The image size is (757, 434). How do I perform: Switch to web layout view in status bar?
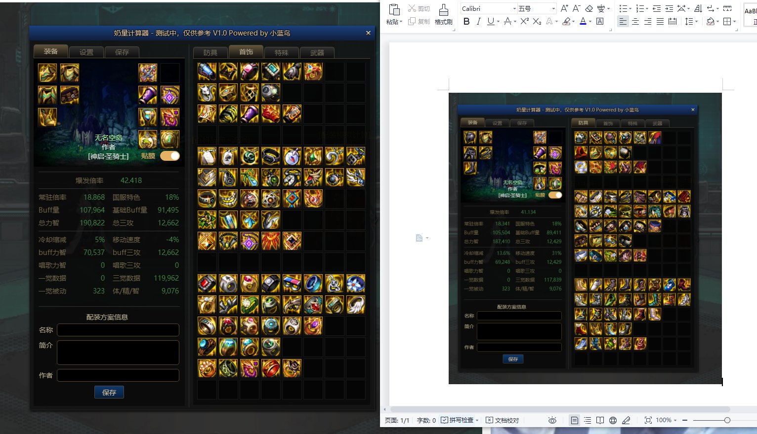(613, 420)
